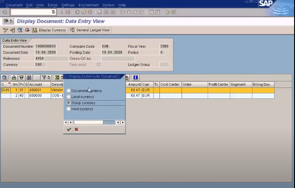Open the Environment menu

point(88,5)
